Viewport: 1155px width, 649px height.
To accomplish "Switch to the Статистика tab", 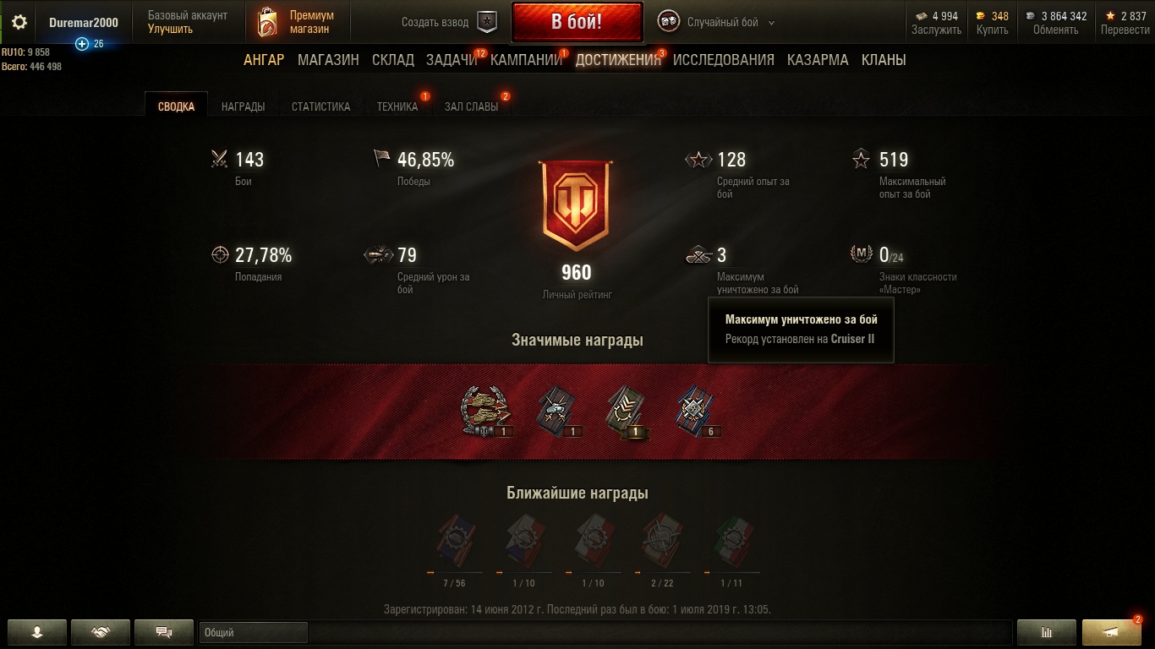I will click(321, 106).
